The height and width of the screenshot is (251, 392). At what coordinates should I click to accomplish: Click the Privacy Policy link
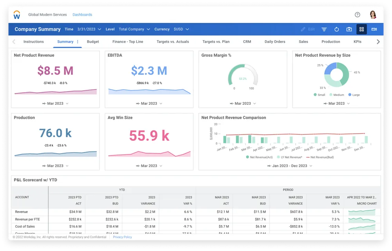(x=122, y=237)
